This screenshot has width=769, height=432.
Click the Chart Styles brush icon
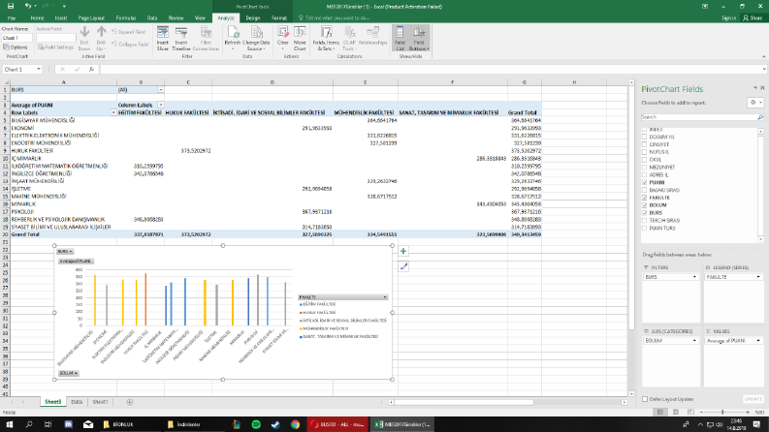(403, 266)
